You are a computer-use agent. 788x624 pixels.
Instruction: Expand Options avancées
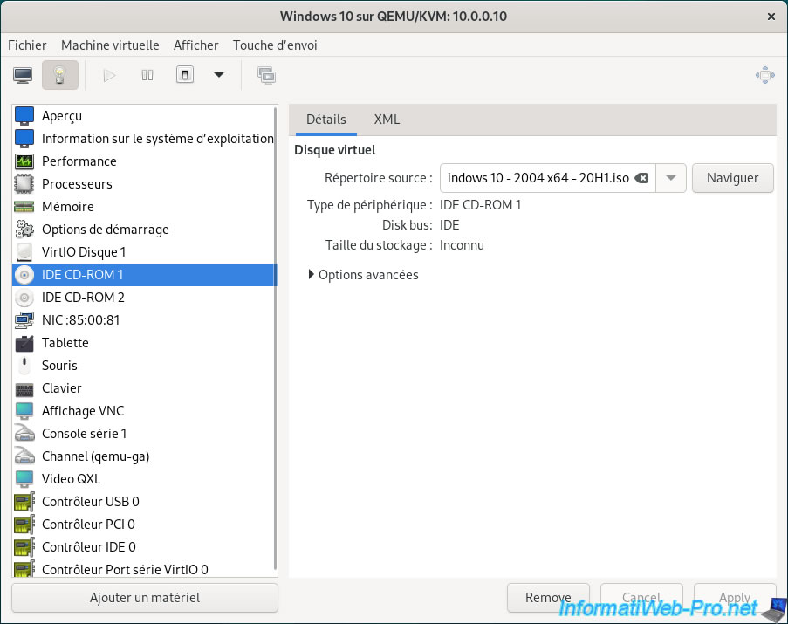point(363,275)
